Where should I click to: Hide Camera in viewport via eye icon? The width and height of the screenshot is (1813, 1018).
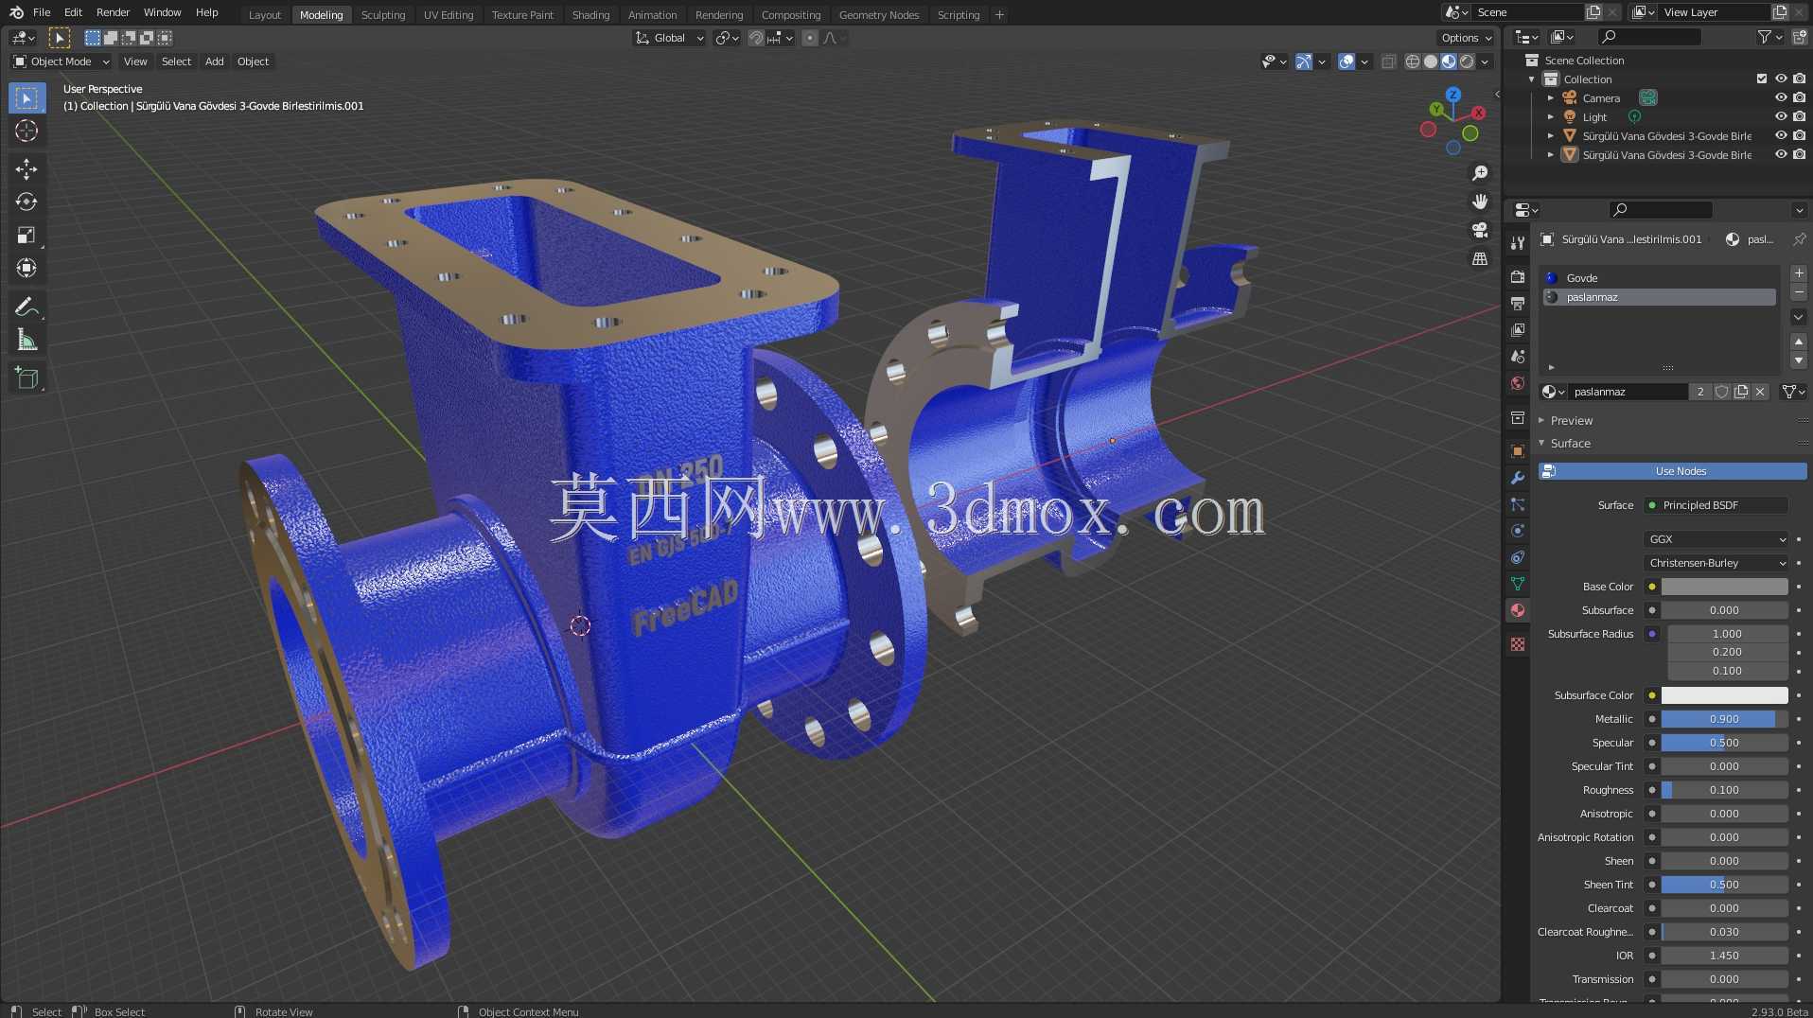pyautogui.click(x=1780, y=97)
